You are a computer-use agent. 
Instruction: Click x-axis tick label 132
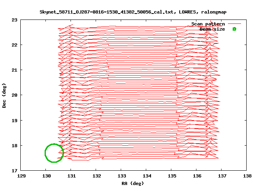tap(96, 176)
